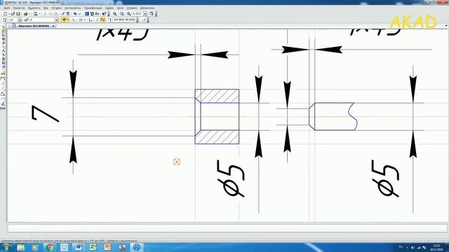Open the view scale 1.0 dropdown
Image resolution: width=449 pixels, height=252 pixels.
(20, 20)
